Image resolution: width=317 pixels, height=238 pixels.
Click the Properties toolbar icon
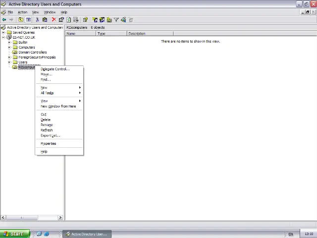[x=61, y=20]
